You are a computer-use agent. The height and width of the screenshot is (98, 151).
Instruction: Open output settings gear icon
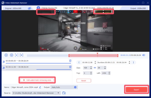(75, 87)
